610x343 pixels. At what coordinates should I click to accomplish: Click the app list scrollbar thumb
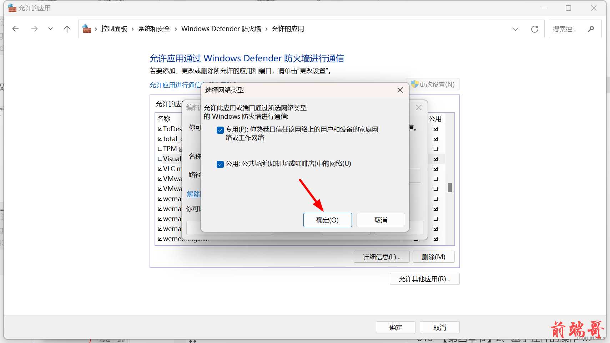[x=450, y=188]
